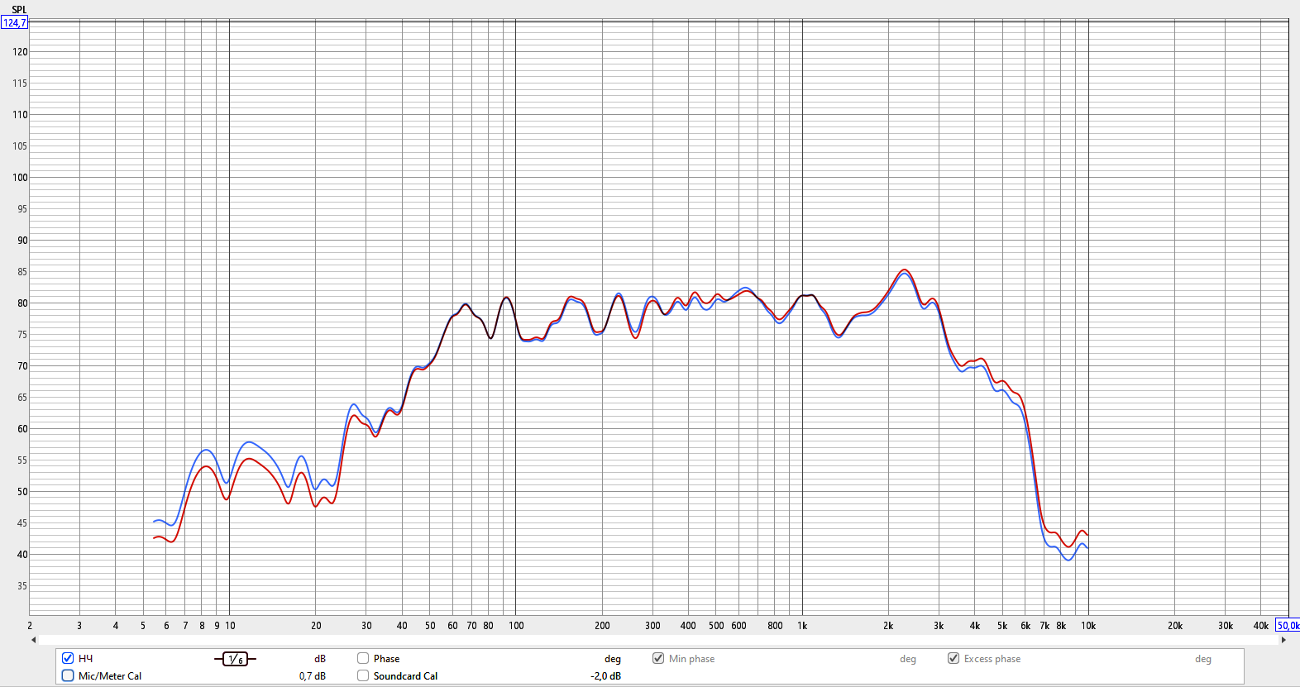Click the right scroll arrow under the graph
The height and width of the screenshot is (687, 1300).
(1283, 640)
